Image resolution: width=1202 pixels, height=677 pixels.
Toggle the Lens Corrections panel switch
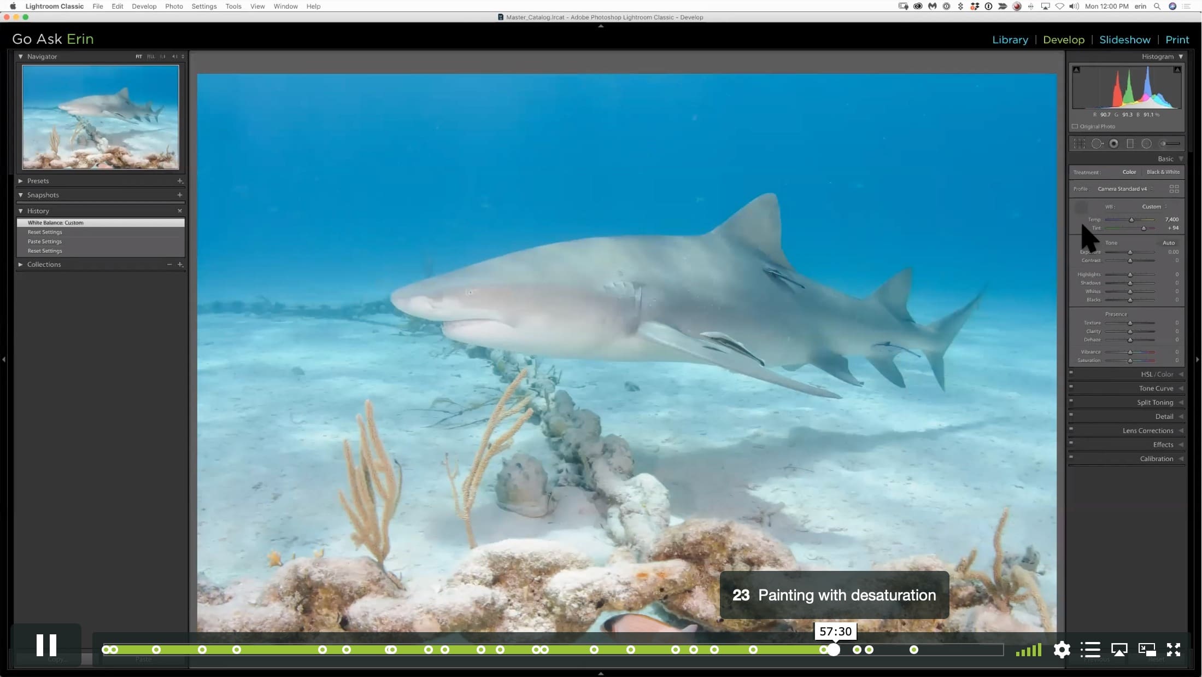pyautogui.click(x=1071, y=429)
